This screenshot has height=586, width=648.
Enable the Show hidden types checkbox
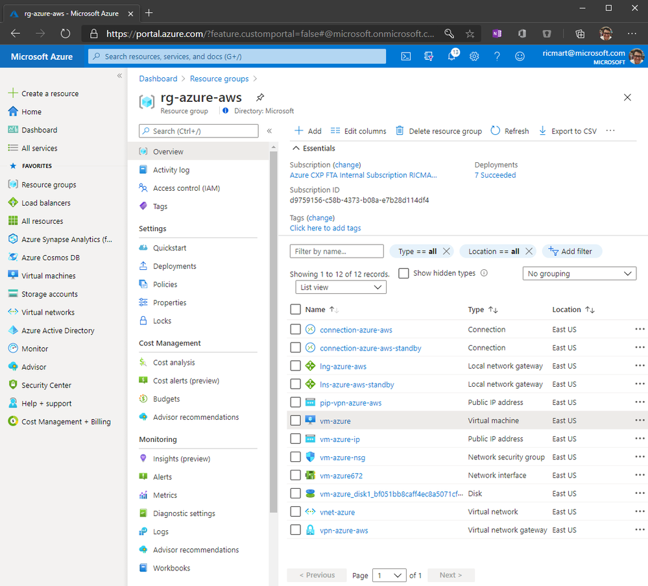coord(403,273)
